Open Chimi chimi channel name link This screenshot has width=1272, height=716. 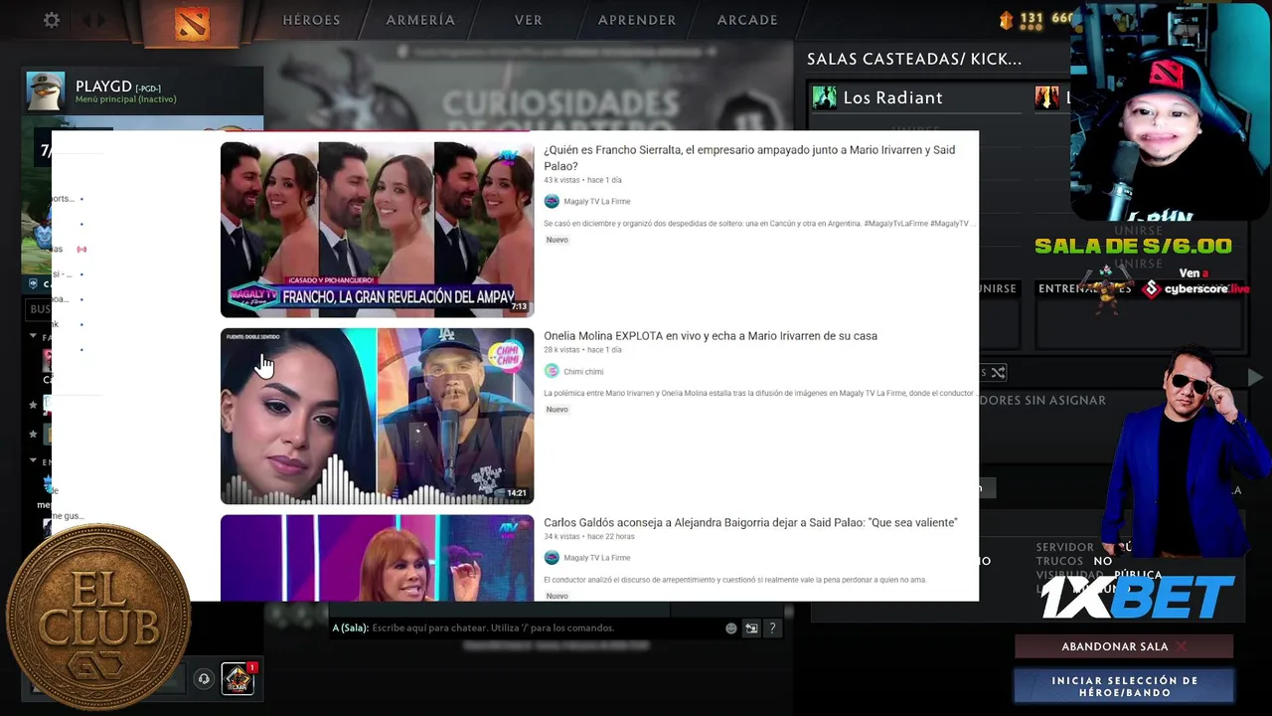583,372
